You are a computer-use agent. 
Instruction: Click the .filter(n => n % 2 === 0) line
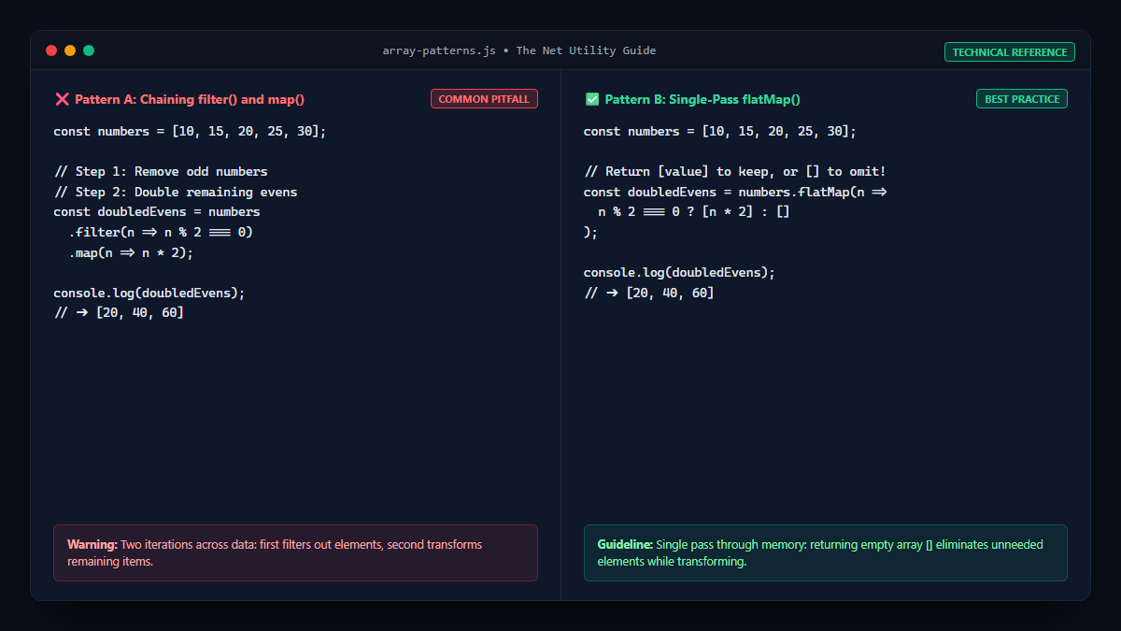pos(161,233)
